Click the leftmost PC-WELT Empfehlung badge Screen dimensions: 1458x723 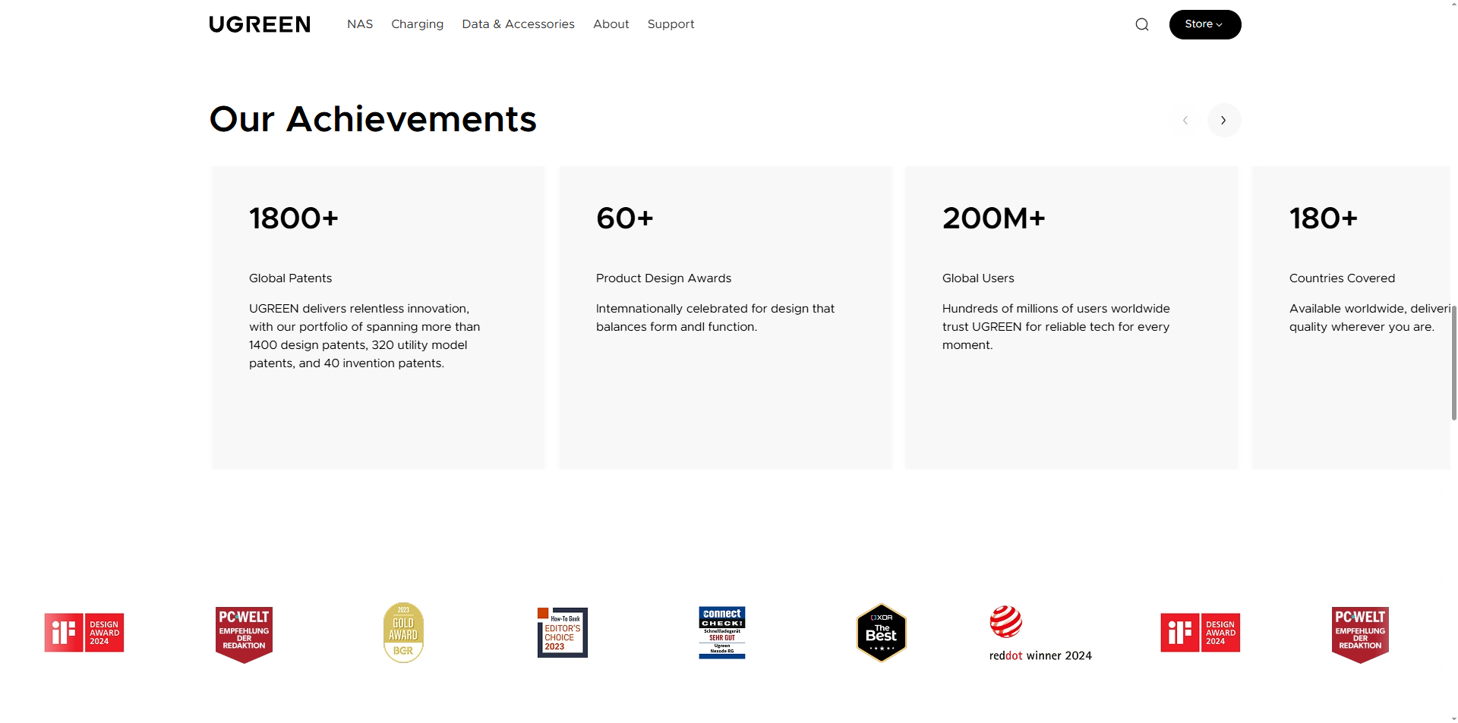pyautogui.click(x=244, y=634)
